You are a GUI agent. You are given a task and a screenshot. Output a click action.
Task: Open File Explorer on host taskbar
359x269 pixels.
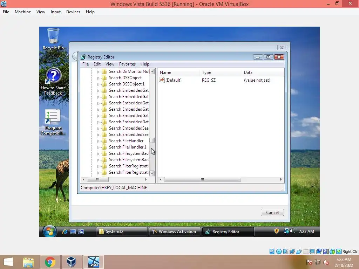(28, 262)
